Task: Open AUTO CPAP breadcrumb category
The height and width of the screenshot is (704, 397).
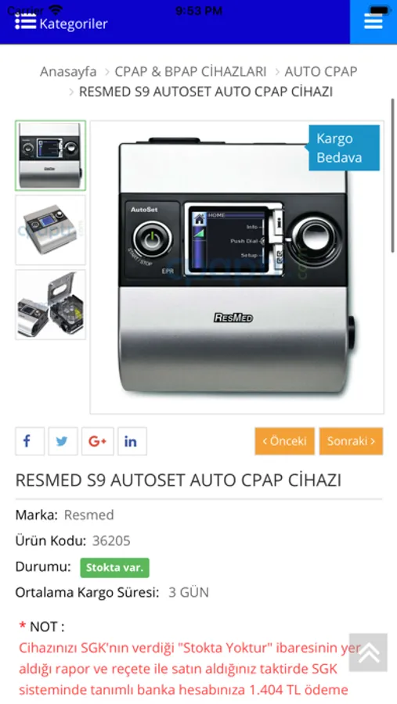Action: (321, 71)
